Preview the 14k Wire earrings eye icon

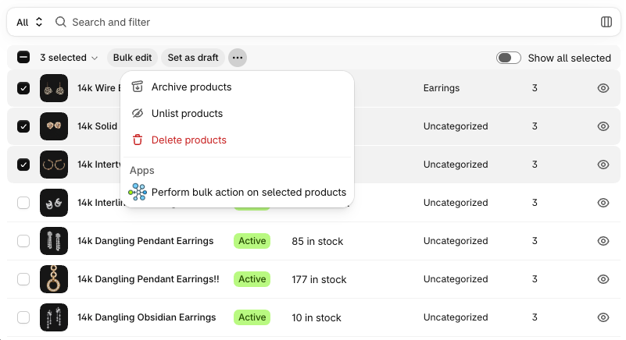(x=603, y=88)
